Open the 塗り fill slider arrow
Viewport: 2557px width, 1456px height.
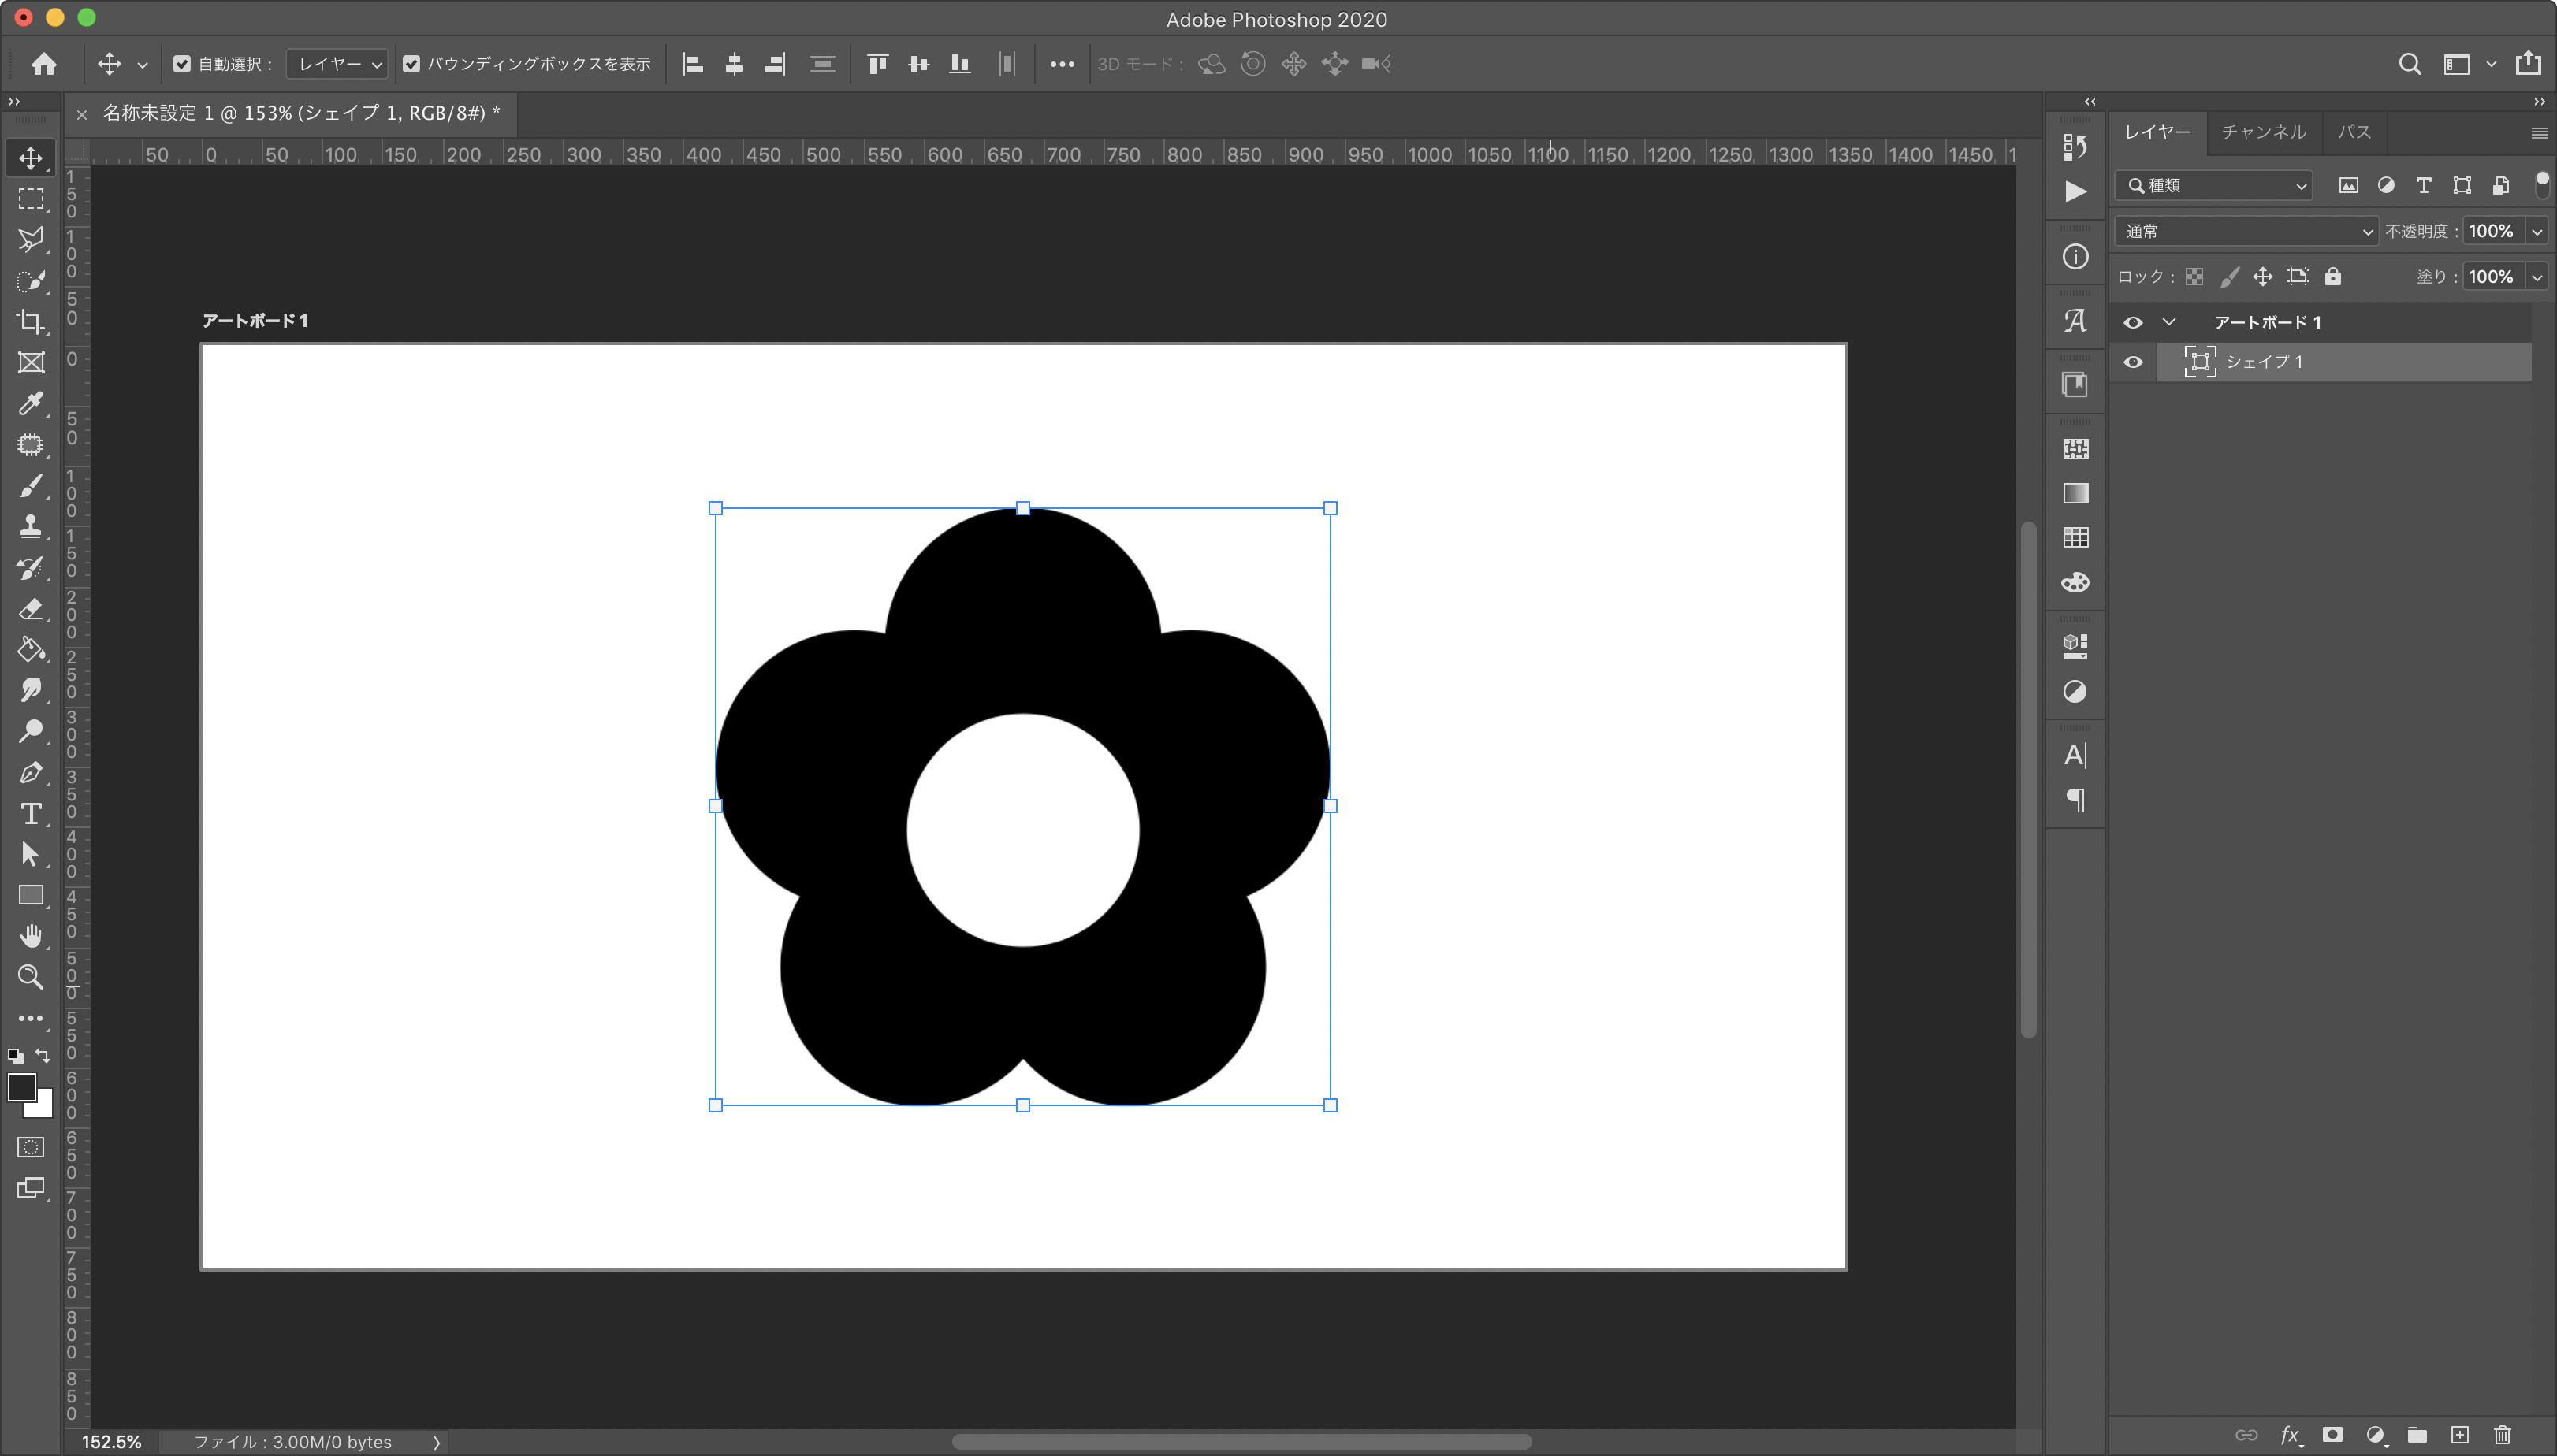pos(2537,277)
